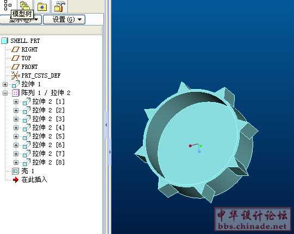The height and width of the screenshot is (234, 294).
Task: Expand the 拉伸 1 feature node
Action: (x=5, y=85)
